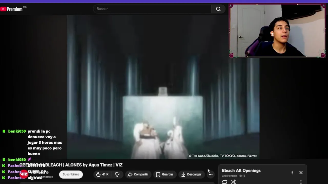The image size is (328, 184).
Task: Focus the Buscar search field
Action: point(152,9)
